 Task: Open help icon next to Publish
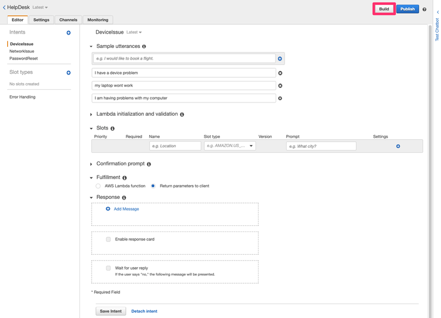point(424,9)
